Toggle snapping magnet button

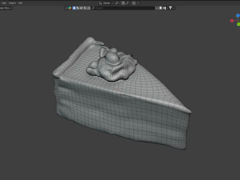click(x=123, y=3)
